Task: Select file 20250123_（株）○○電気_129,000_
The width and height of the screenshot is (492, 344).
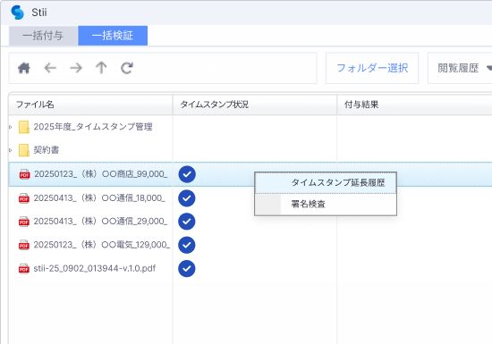Action: pos(102,245)
